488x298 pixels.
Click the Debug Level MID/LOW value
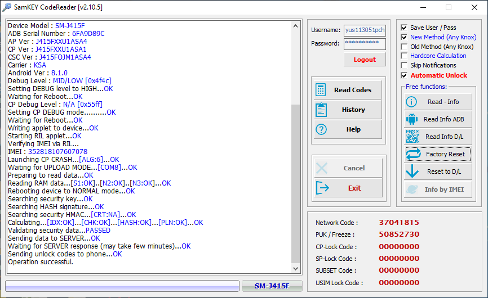(82, 81)
